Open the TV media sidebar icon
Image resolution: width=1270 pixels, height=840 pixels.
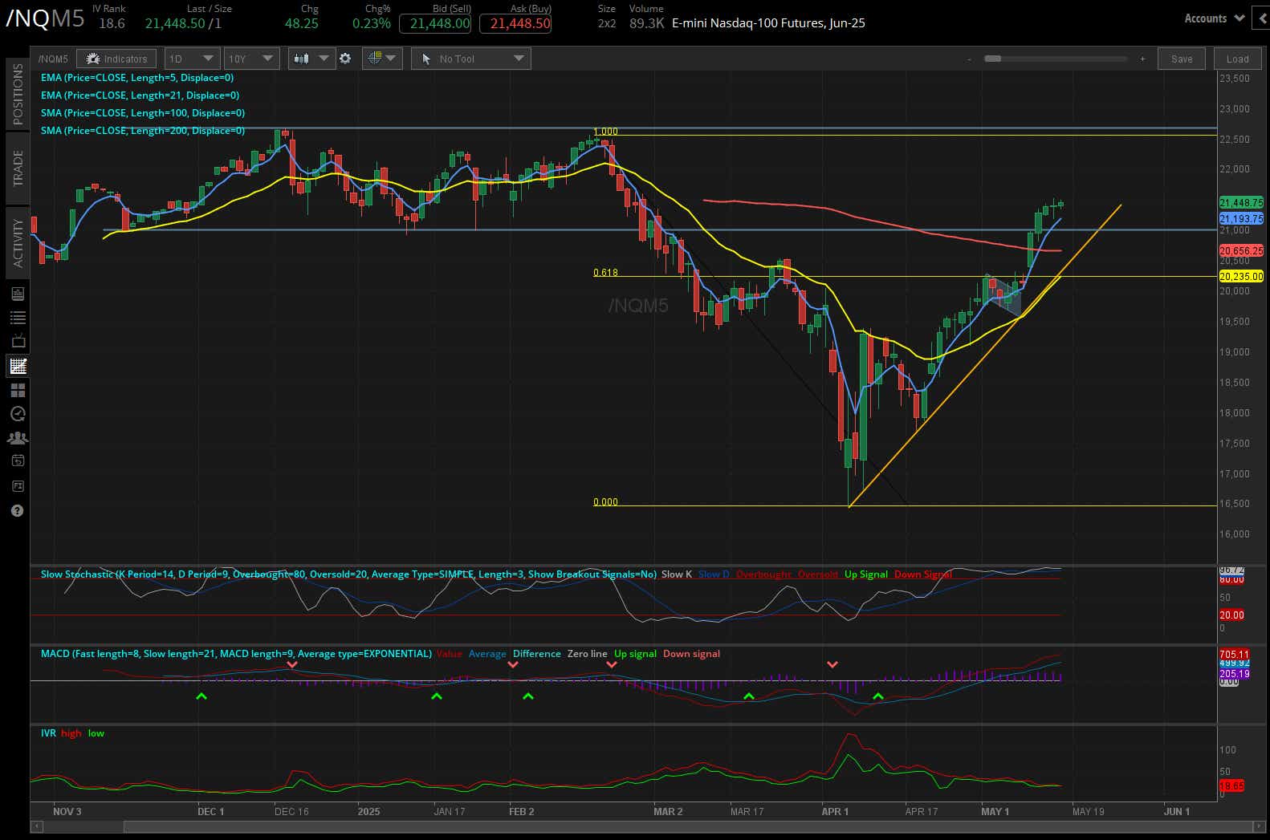point(18,342)
